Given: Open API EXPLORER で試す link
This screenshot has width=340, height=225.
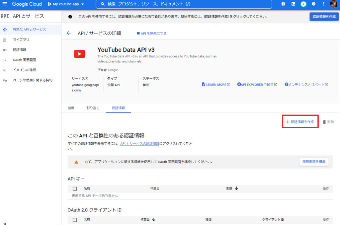Looking at the screenshot, I should [257, 85].
